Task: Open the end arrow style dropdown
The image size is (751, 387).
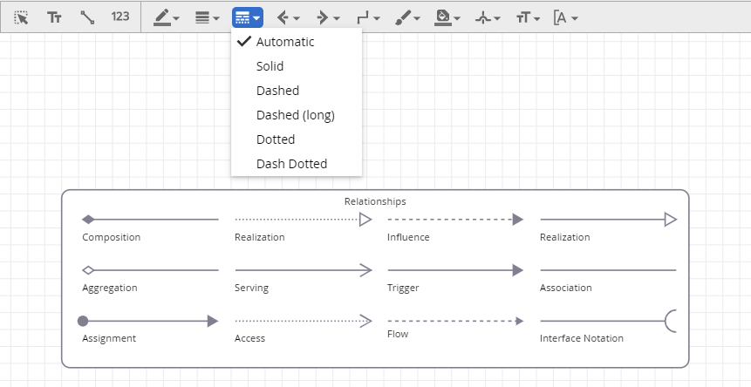Action: 328,17
